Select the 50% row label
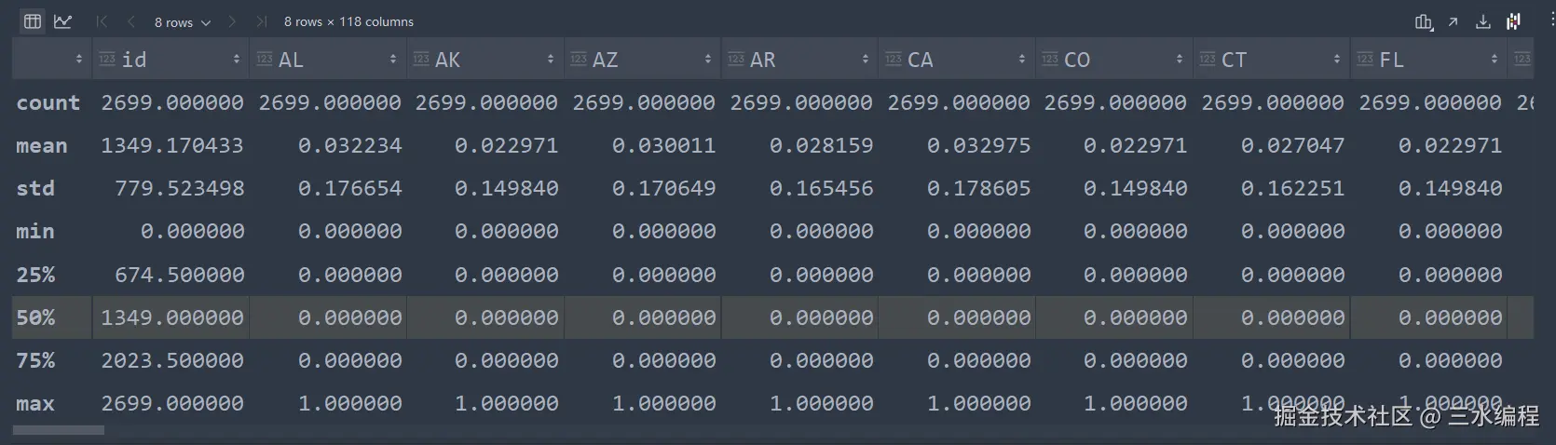1556x445 pixels. pos(35,317)
